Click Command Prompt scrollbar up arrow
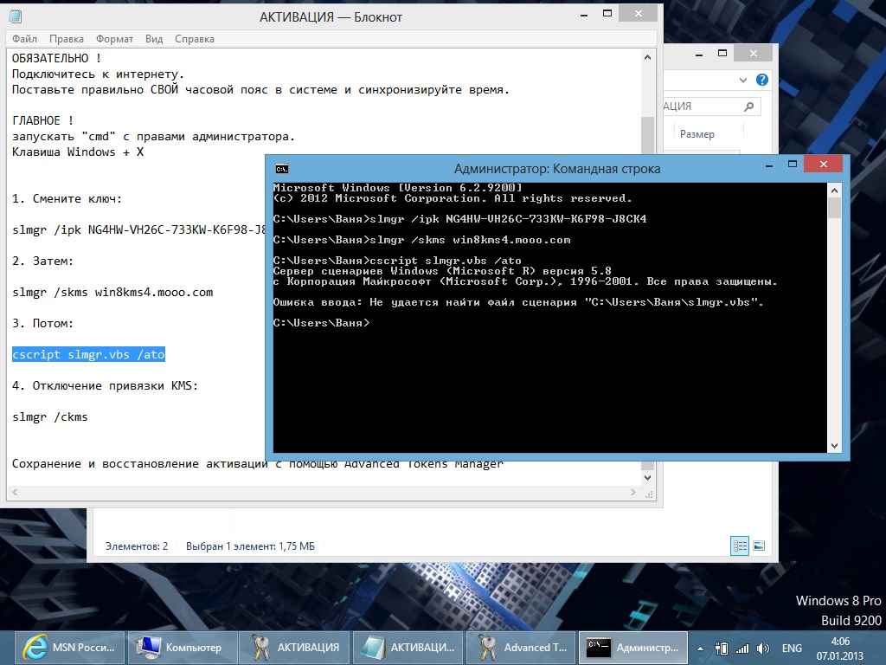 (834, 190)
